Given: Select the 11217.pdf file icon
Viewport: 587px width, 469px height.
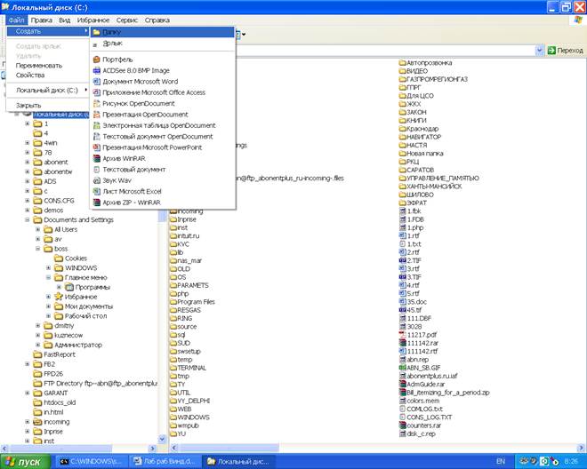Looking at the screenshot, I should [402, 335].
